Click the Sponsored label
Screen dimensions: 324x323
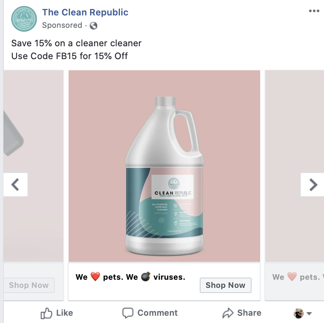(62, 25)
